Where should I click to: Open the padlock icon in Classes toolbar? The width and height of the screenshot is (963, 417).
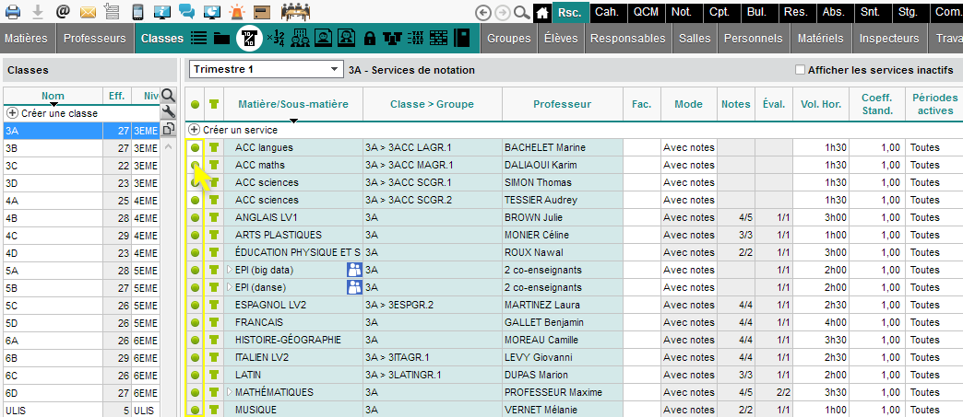(x=369, y=39)
